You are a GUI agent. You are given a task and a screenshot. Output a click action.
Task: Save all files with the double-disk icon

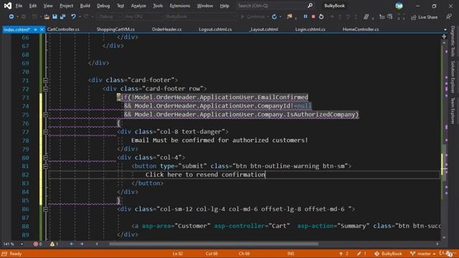coord(62,16)
